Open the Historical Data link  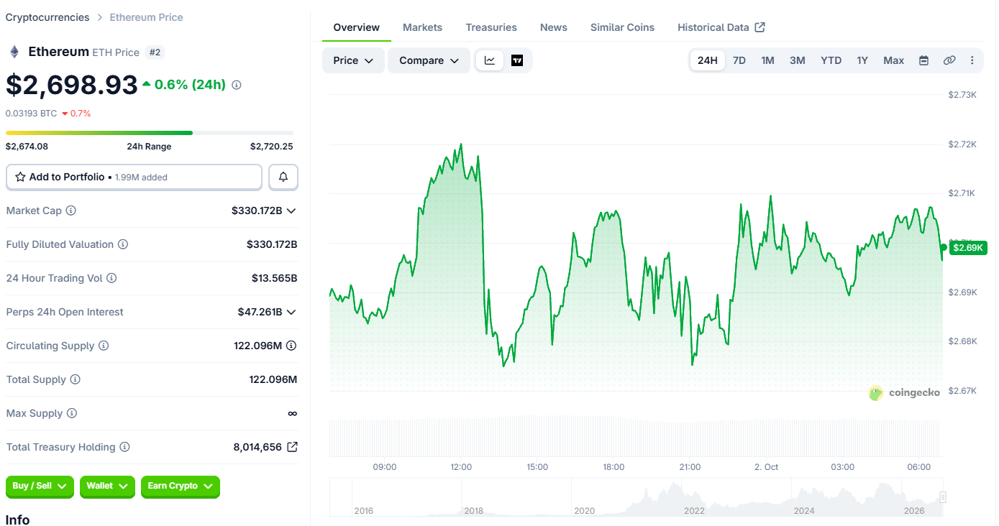[x=721, y=27]
